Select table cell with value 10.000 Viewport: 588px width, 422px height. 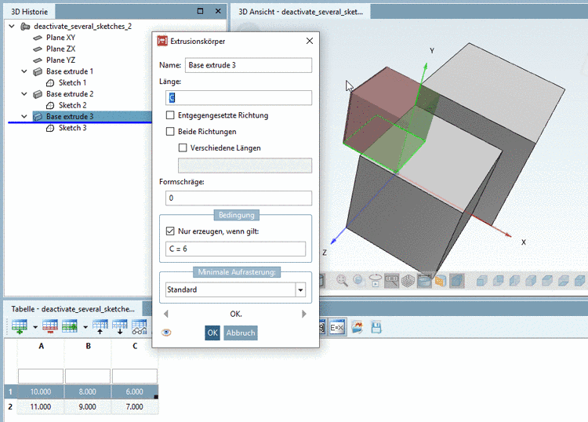pos(41,391)
